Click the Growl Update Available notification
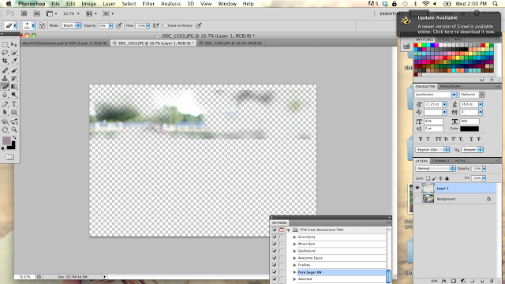 (x=449, y=24)
